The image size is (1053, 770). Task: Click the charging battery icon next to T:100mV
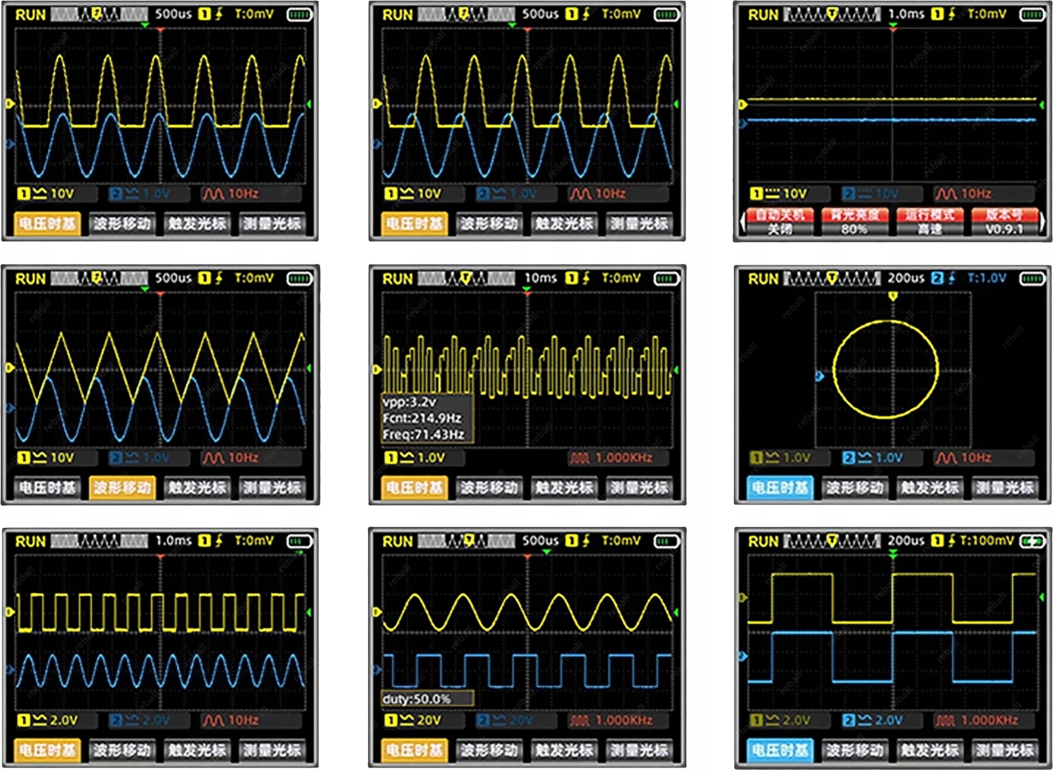coord(1032,541)
